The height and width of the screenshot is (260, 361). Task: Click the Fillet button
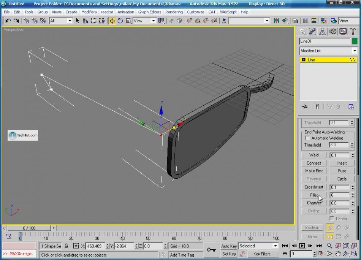(x=313, y=195)
